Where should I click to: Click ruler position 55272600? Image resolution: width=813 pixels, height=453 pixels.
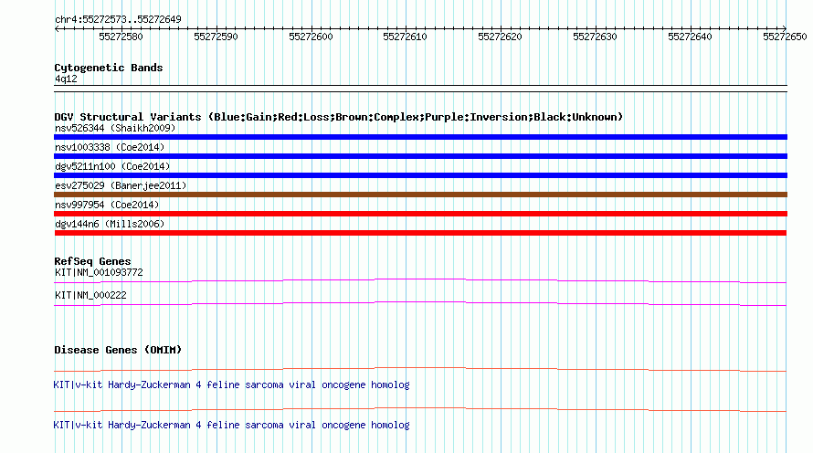(311, 37)
